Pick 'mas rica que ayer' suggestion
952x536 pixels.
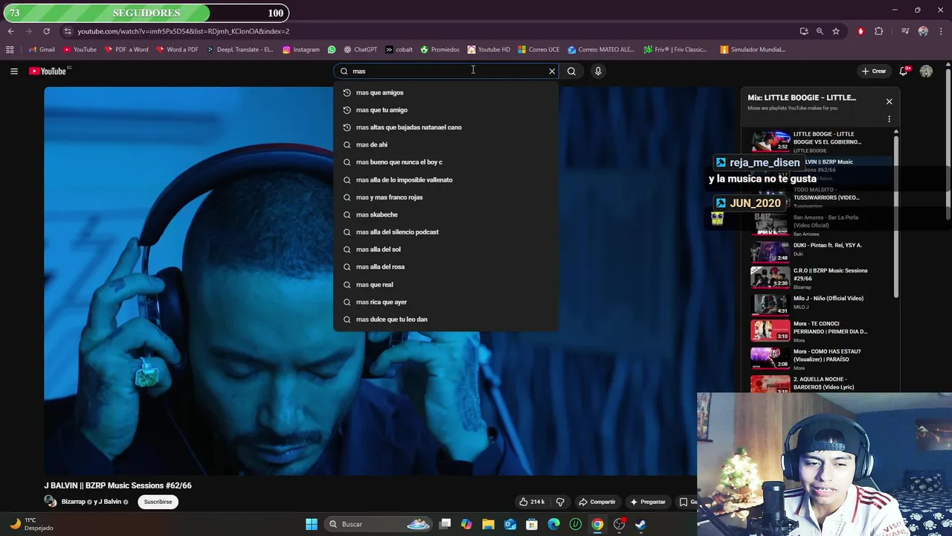(446, 301)
